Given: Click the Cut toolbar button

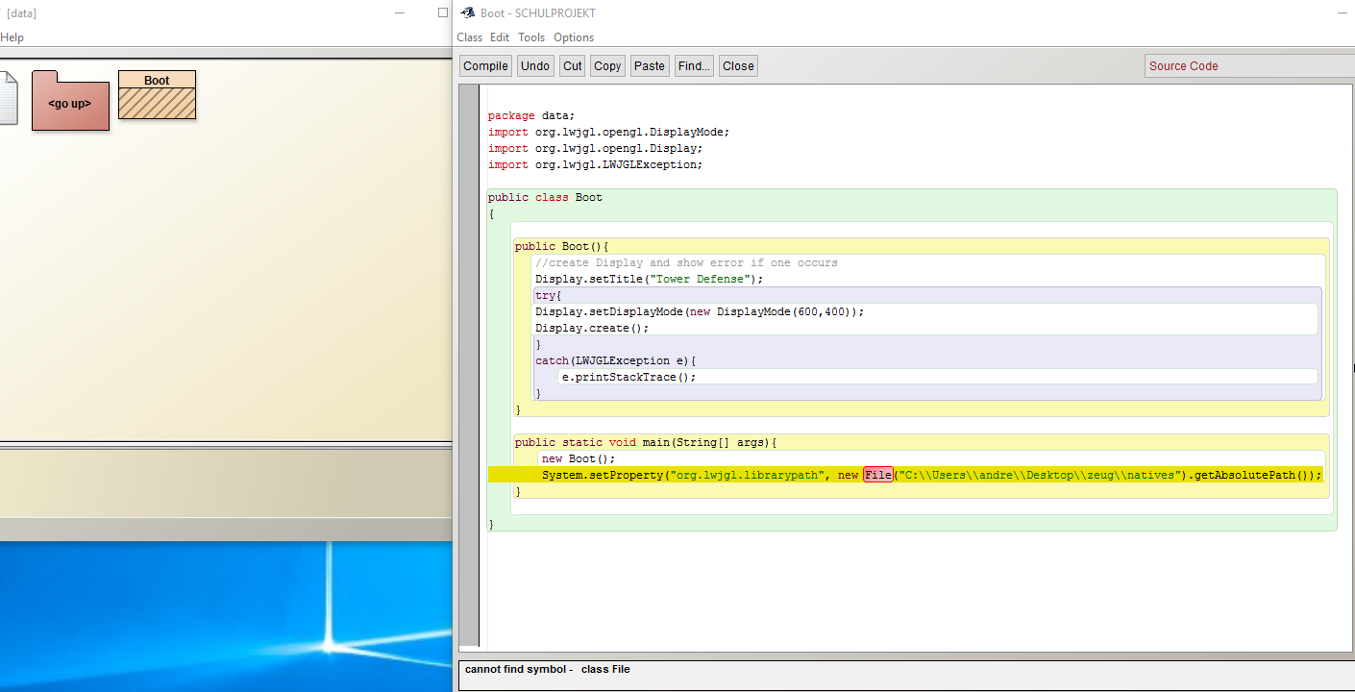Looking at the screenshot, I should click(573, 66).
